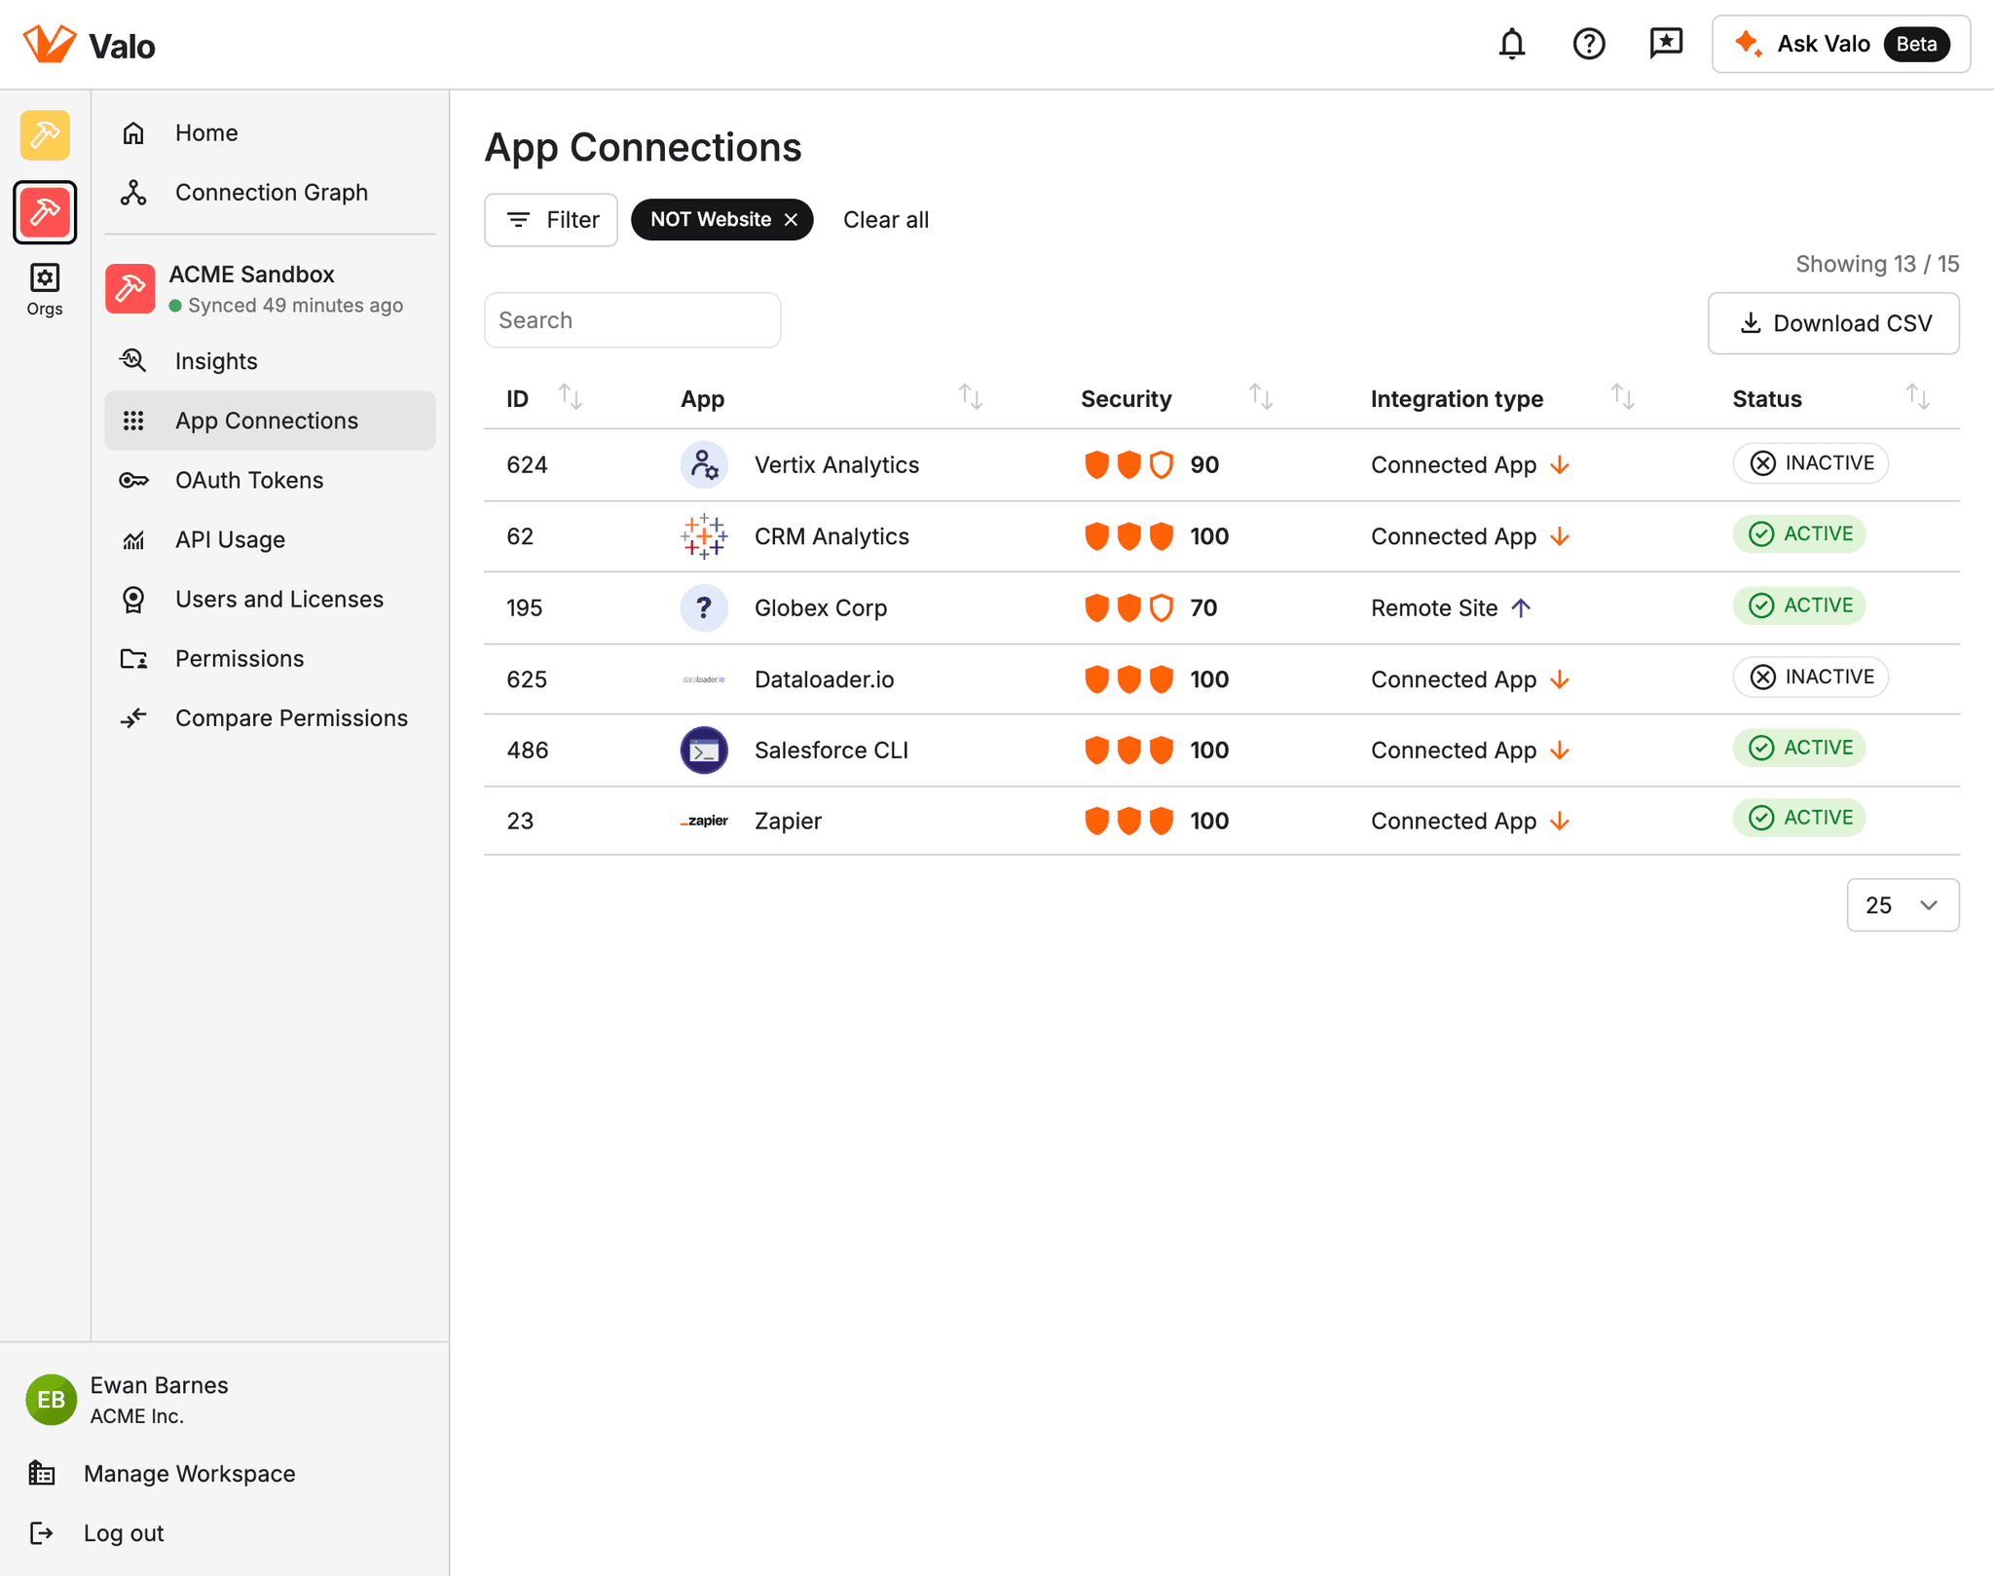Select App Connections in the sidebar
Viewport: 1994px width, 1576px height.
point(270,421)
